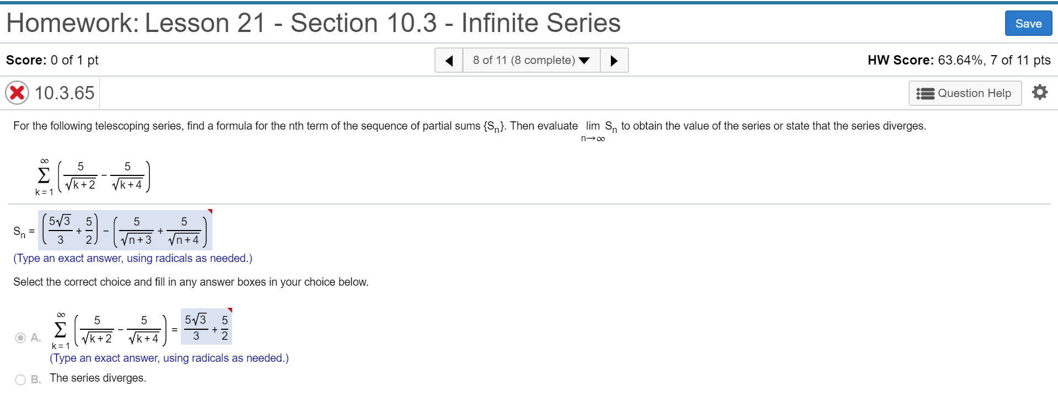This screenshot has height=412, width=1058.
Task: Click choice A's highlighted answer box
Action: coord(206,327)
